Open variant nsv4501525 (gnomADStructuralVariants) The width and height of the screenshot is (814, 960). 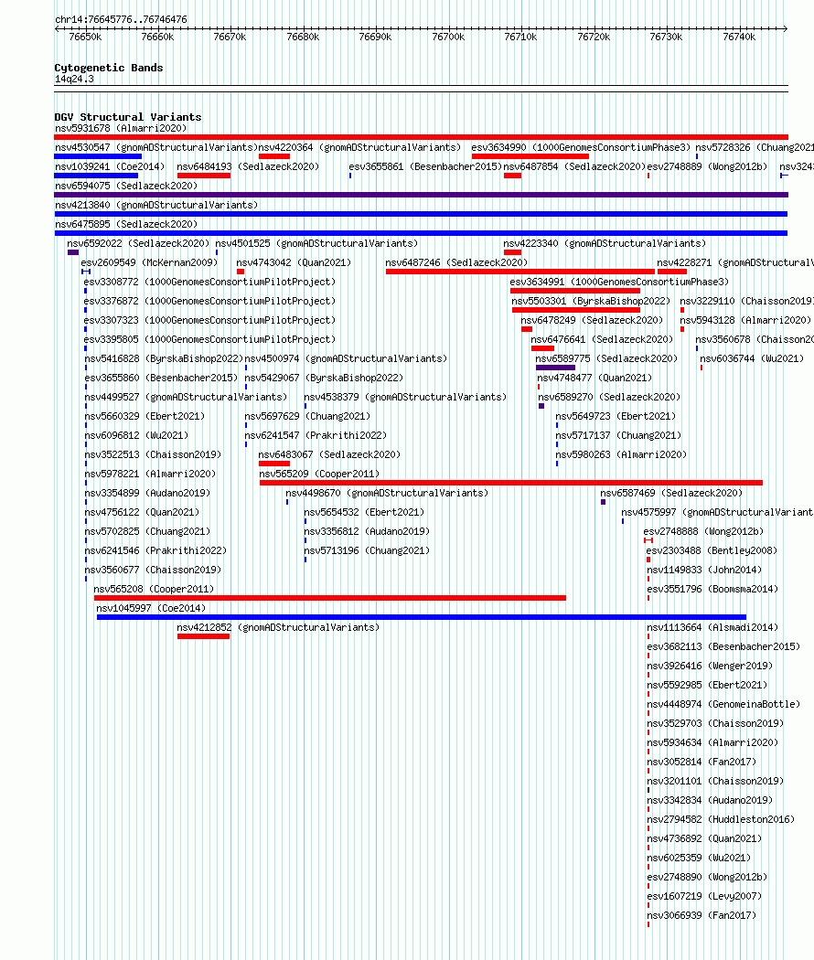(316, 244)
